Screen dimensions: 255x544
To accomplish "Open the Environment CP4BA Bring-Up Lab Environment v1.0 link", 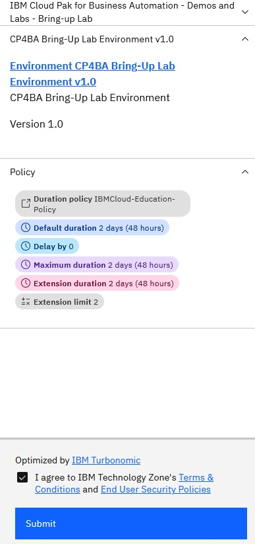I will 92,73.
